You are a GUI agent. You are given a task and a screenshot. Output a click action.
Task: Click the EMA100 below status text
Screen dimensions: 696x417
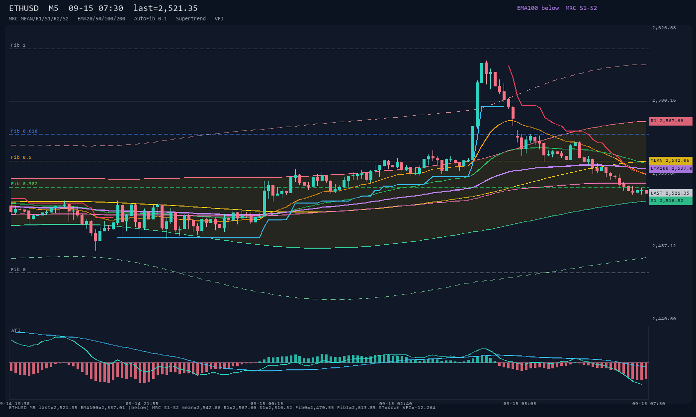[538, 8]
